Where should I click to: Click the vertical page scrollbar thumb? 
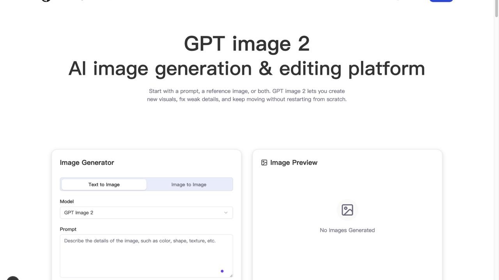coord(497,9)
